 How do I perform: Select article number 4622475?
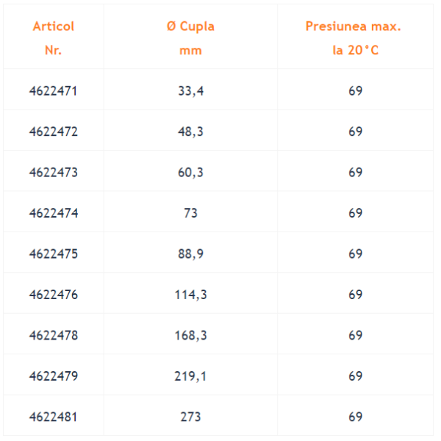53,254
